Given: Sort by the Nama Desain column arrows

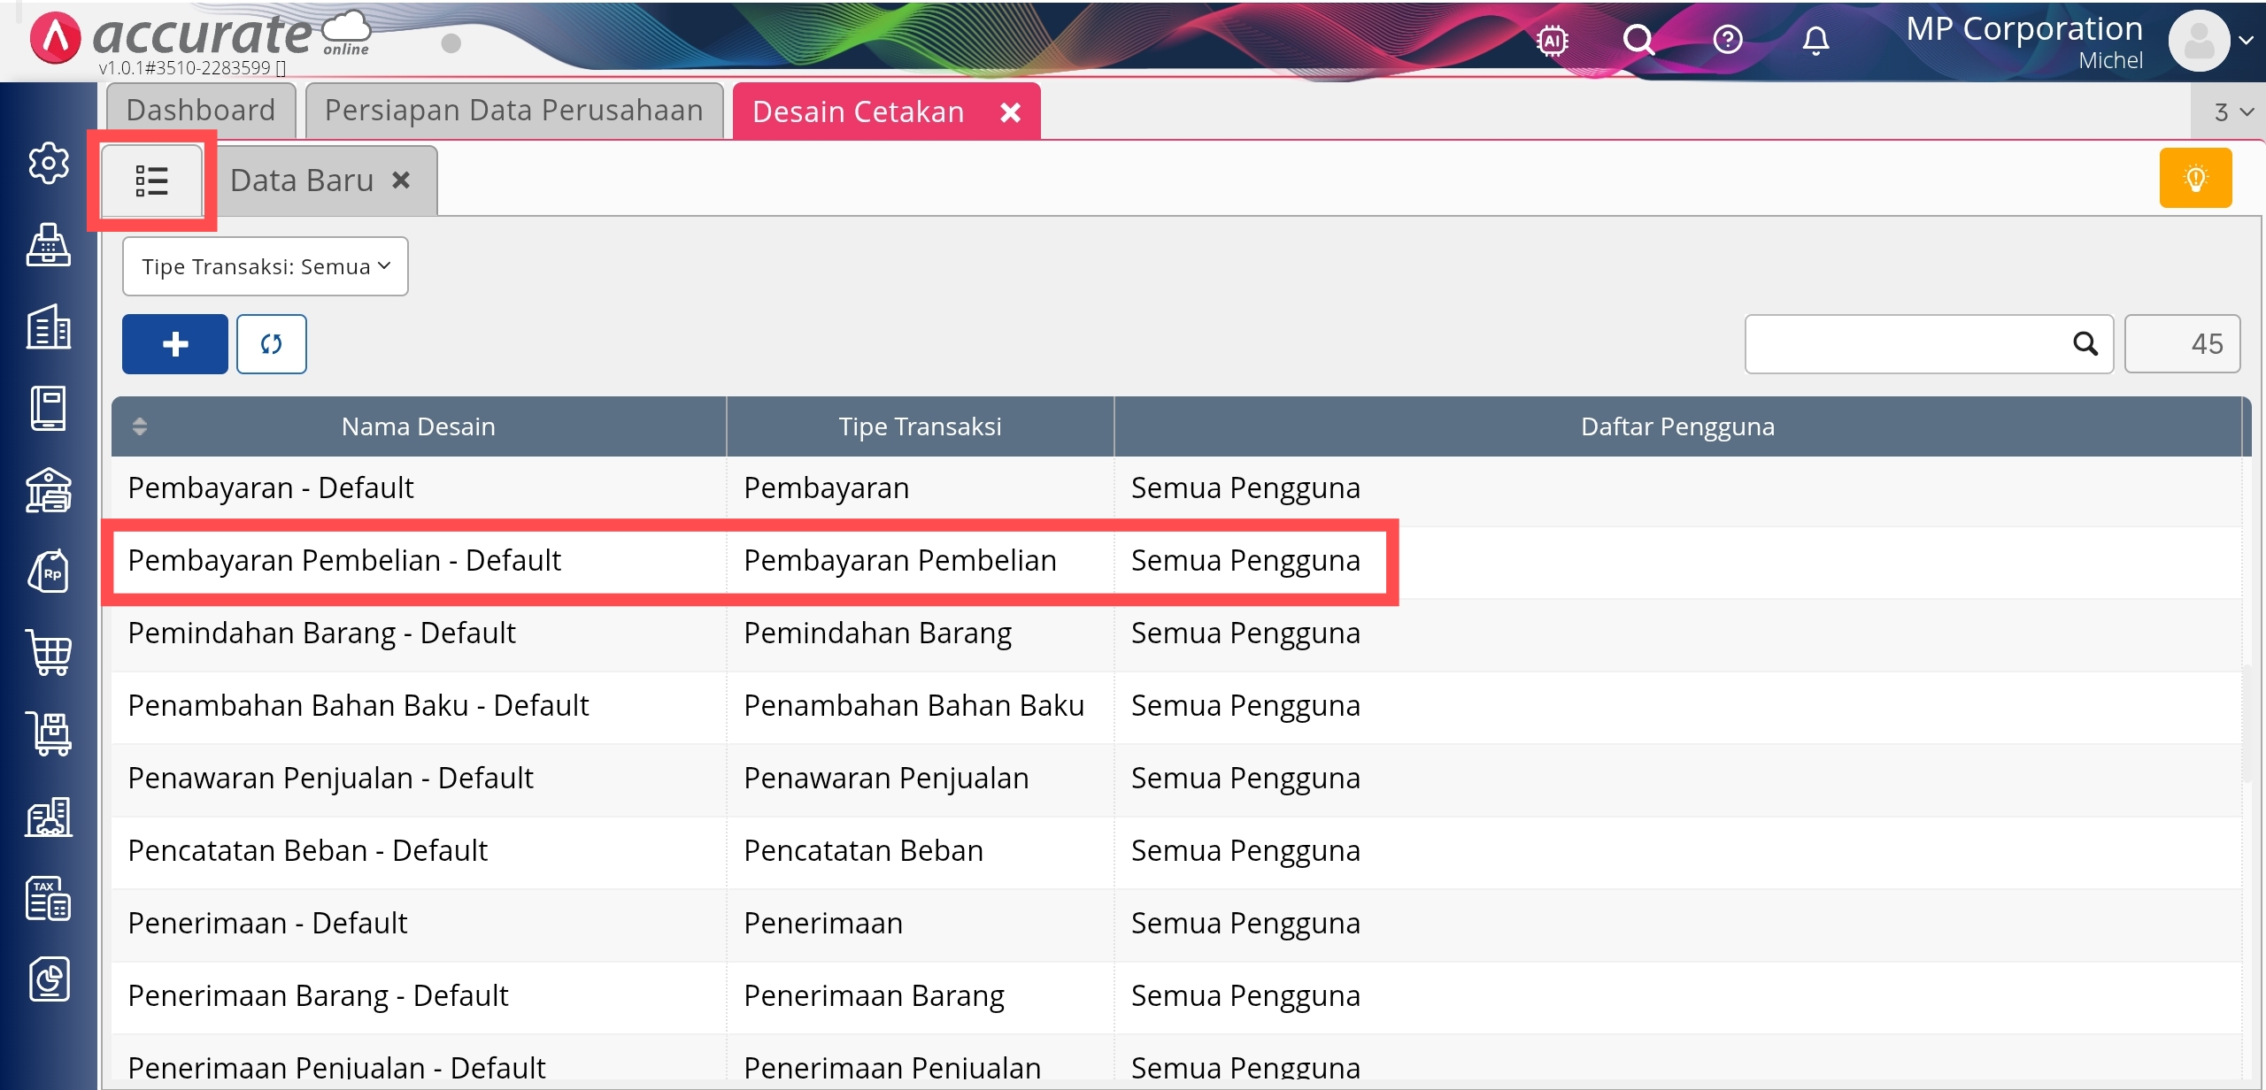Looking at the screenshot, I should [140, 426].
